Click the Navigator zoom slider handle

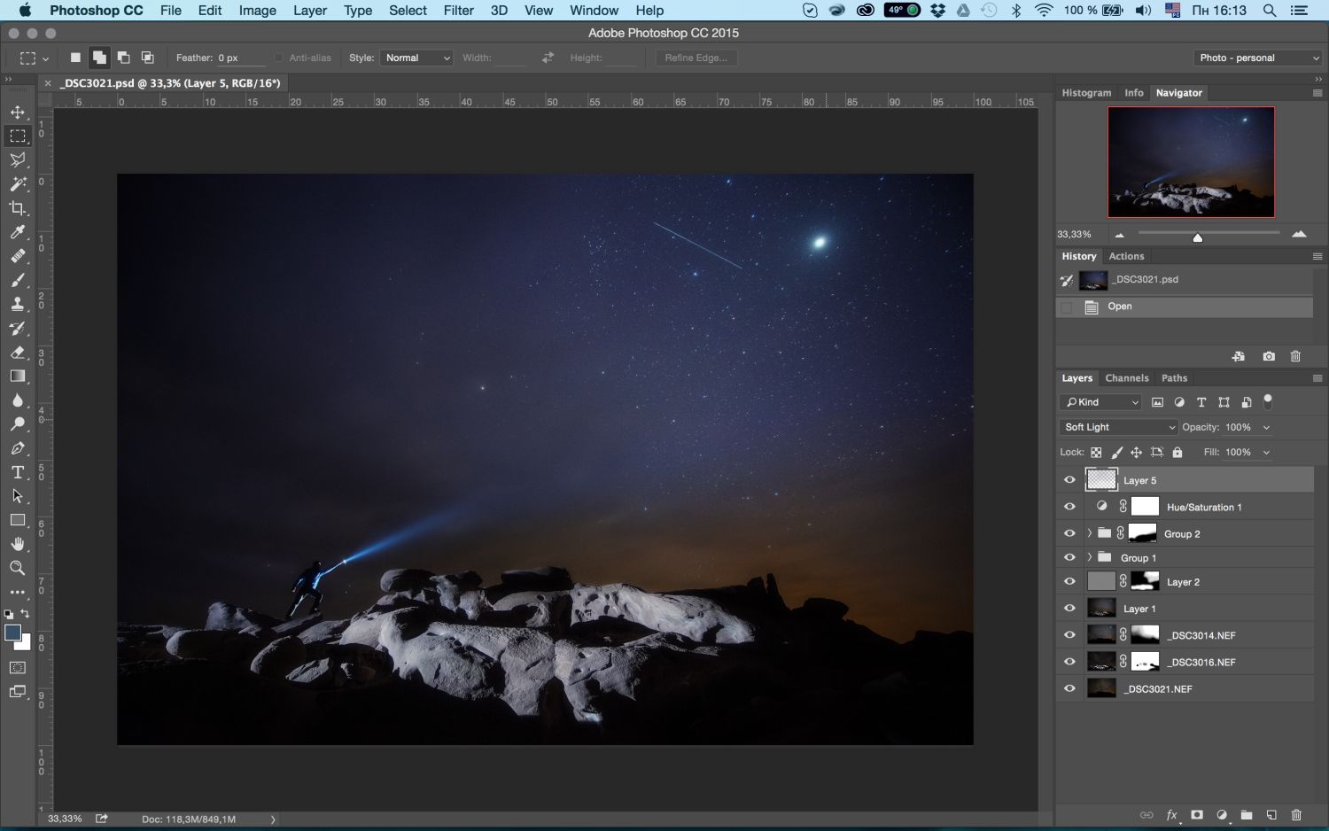(1197, 237)
